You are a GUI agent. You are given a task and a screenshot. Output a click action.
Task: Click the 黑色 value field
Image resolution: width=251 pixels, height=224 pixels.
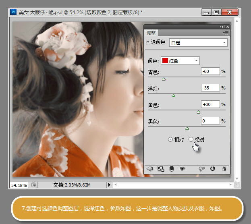210,121
